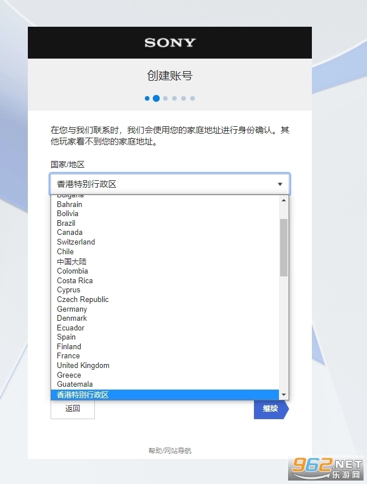Open the country/region dropdown arrow
This screenshot has height=484, width=367.
click(280, 184)
